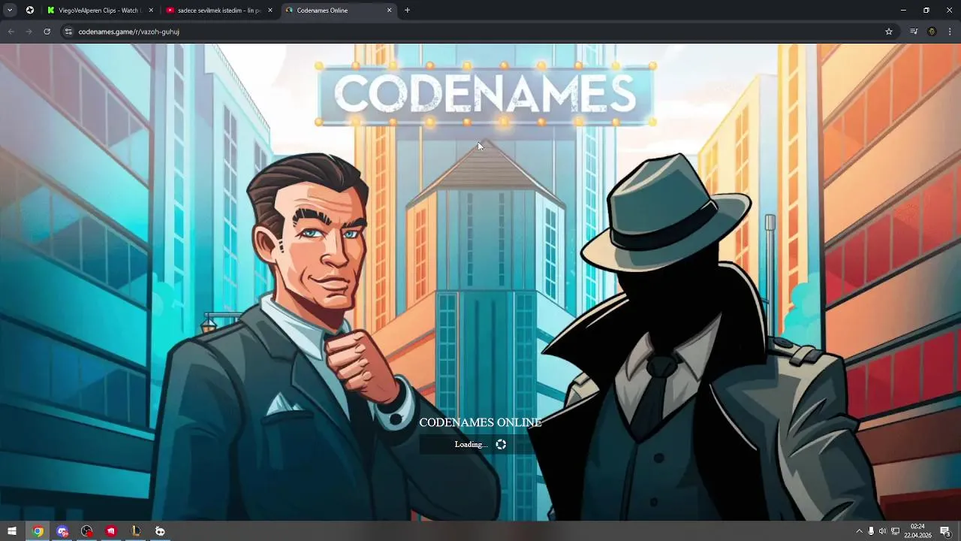Open the tab search dropdown arrow
Viewport: 961px width, 541px height.
pyautogui.click(x=10, y=11)
